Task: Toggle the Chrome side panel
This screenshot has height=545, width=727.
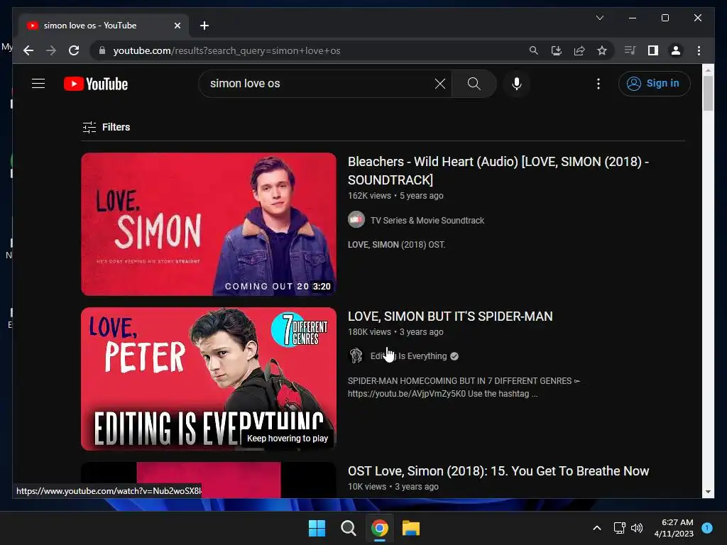Action: (653, 50)
